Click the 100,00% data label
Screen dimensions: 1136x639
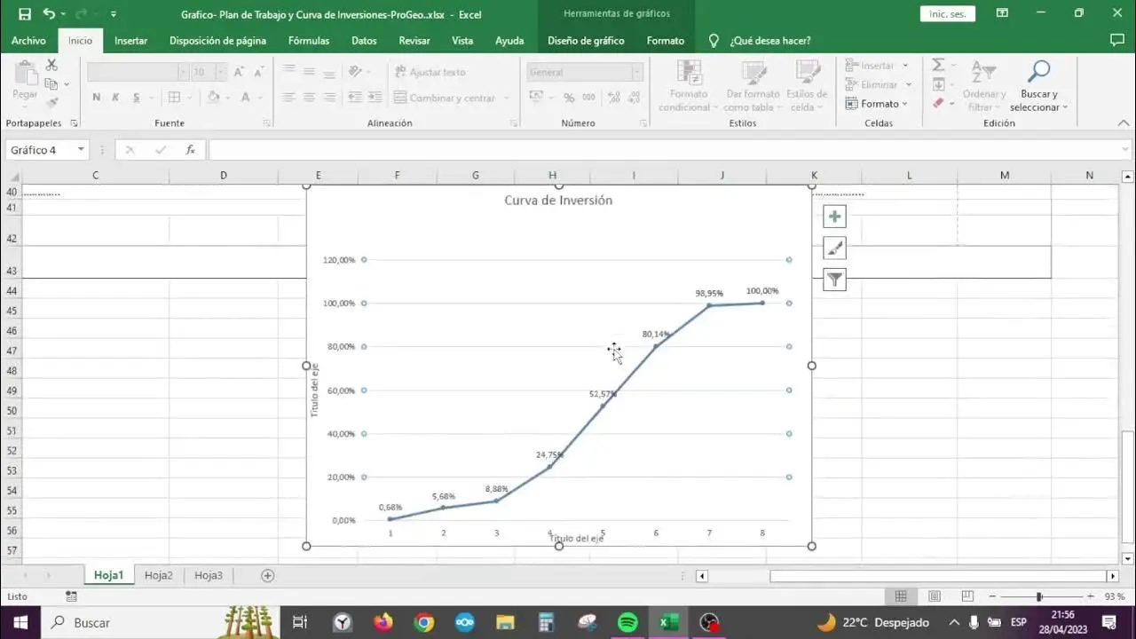(x=762, y=291)
